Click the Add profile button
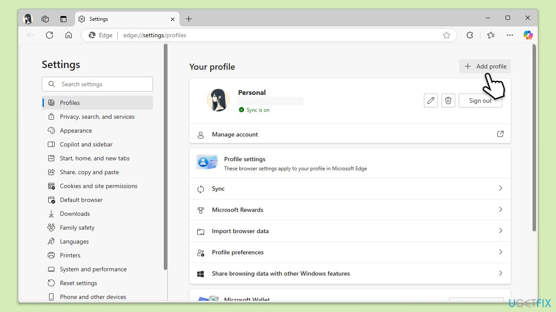The width and height of the screenshot is (556, 312). tap(485, 66)
